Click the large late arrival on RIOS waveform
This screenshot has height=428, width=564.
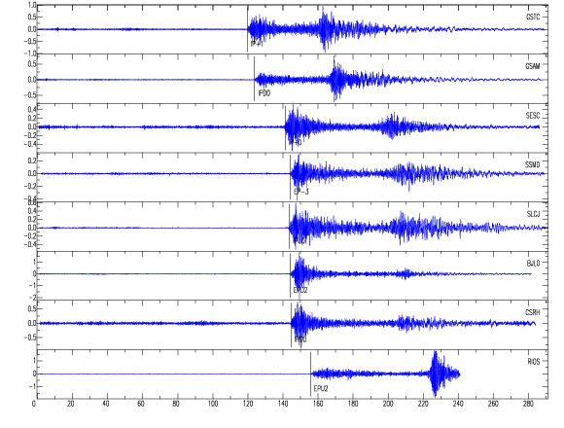pos(436,374)
